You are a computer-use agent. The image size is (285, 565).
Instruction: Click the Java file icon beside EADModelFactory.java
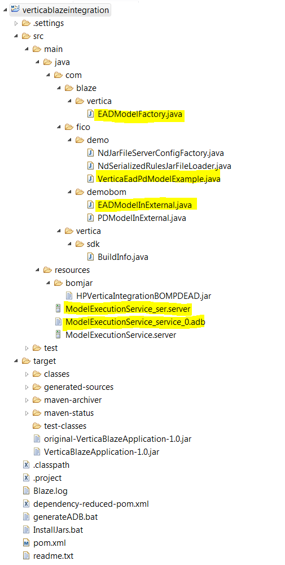point(90,114)
